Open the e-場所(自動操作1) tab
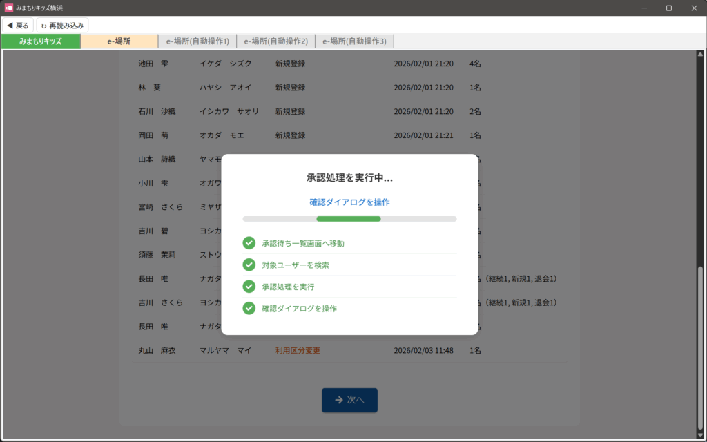 coord(197,41)
